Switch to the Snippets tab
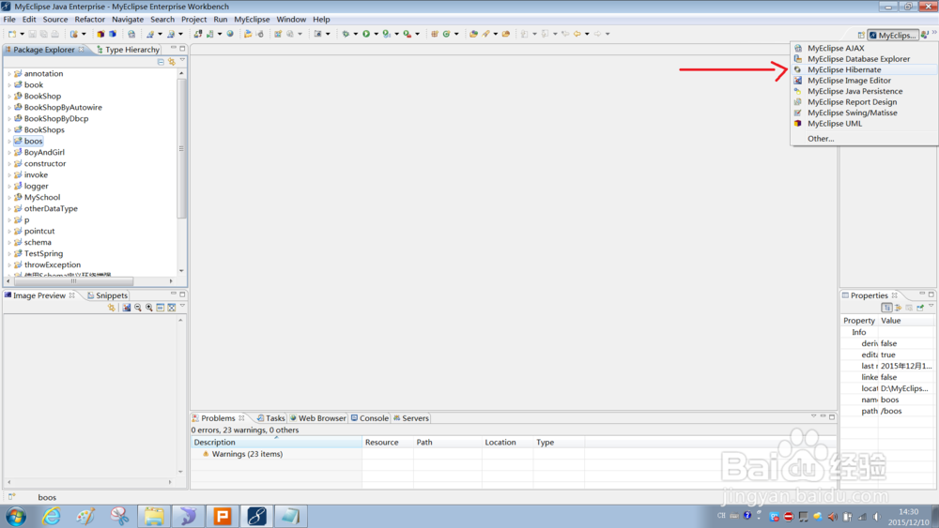The width and height of the screenshot is (939, 528). (x=107, y=295)
